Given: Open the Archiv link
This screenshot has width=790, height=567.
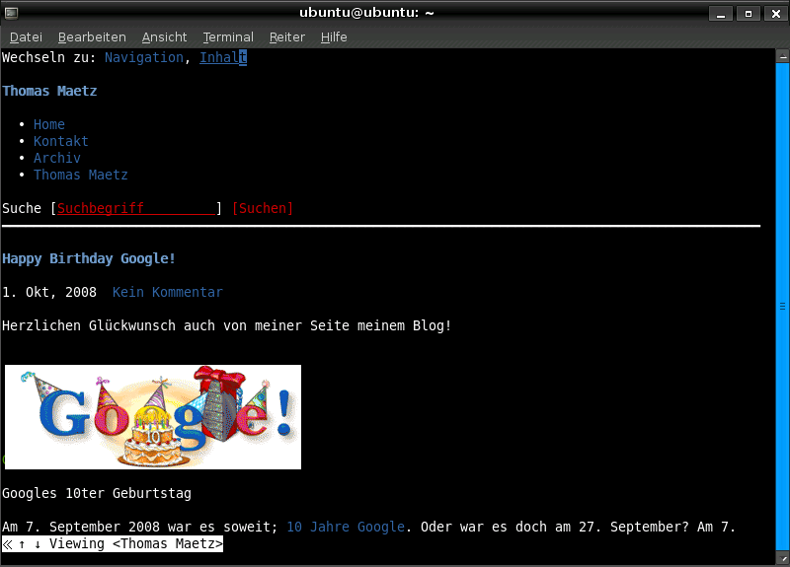Looking at the screenshot, I should point(57,158).
